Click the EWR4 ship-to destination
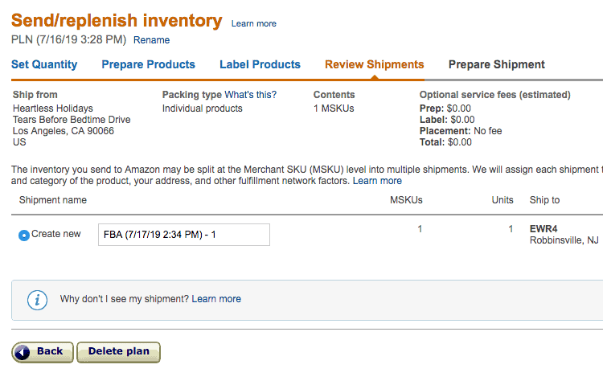 coord(544,229)
